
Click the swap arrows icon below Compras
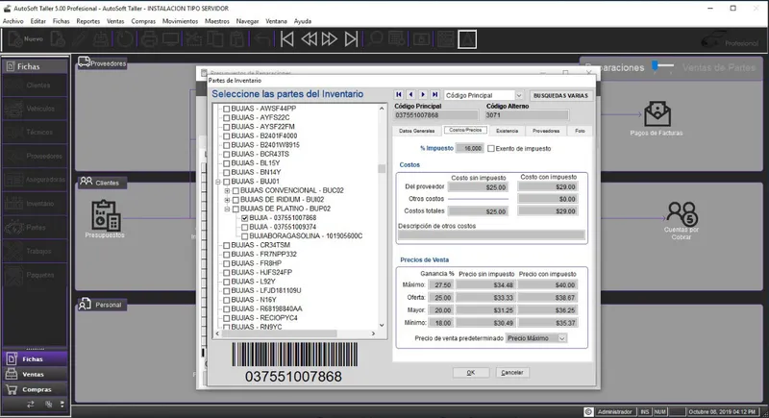tap(31, 405)
